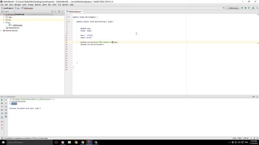259x145 pixels.
Task: Collapse the JavaProjects root node
Action: [x=1, y=14]
